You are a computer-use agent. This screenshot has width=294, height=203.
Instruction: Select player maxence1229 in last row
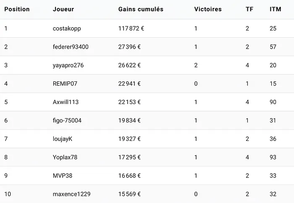pyautogui.click(x=71, y=194)
